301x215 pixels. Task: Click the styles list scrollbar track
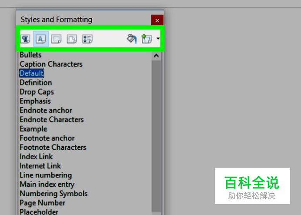pyautogui.click(x=156, y=136)
